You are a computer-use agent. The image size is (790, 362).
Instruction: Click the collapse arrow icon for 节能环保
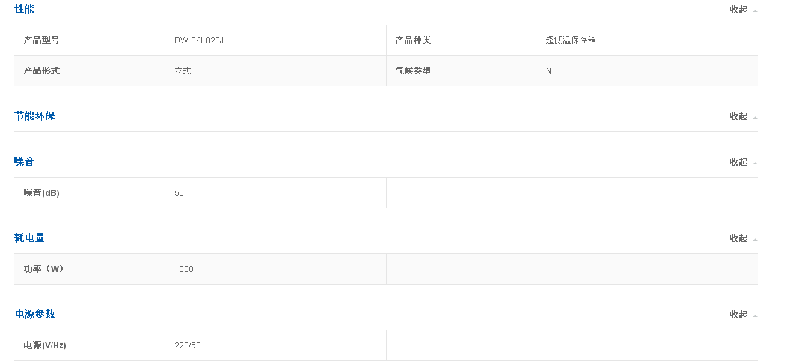pyautogui.click(x=755, y=117)
